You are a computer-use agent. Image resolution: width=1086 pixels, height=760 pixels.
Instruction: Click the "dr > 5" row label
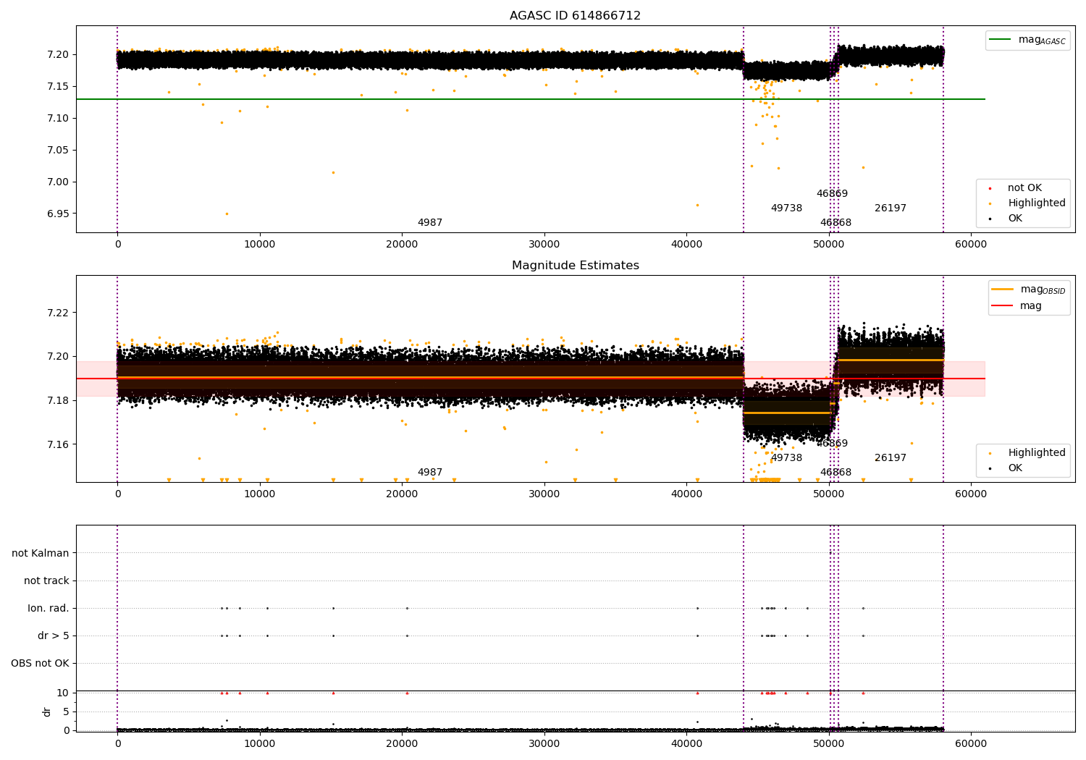point(54,636)
